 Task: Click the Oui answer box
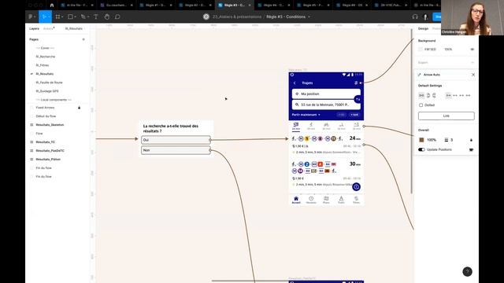pyautogui.click(x=176, y=140)
